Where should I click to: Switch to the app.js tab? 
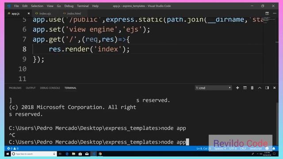[15, 14]
